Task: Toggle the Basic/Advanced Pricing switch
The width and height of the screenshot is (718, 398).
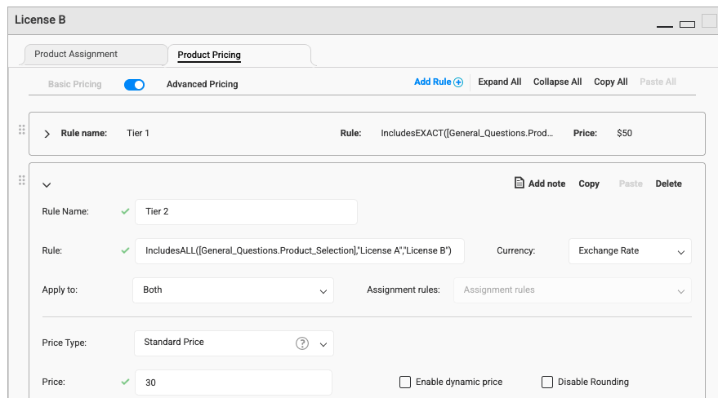Action: pyautogui.click(x=134, y=85)
